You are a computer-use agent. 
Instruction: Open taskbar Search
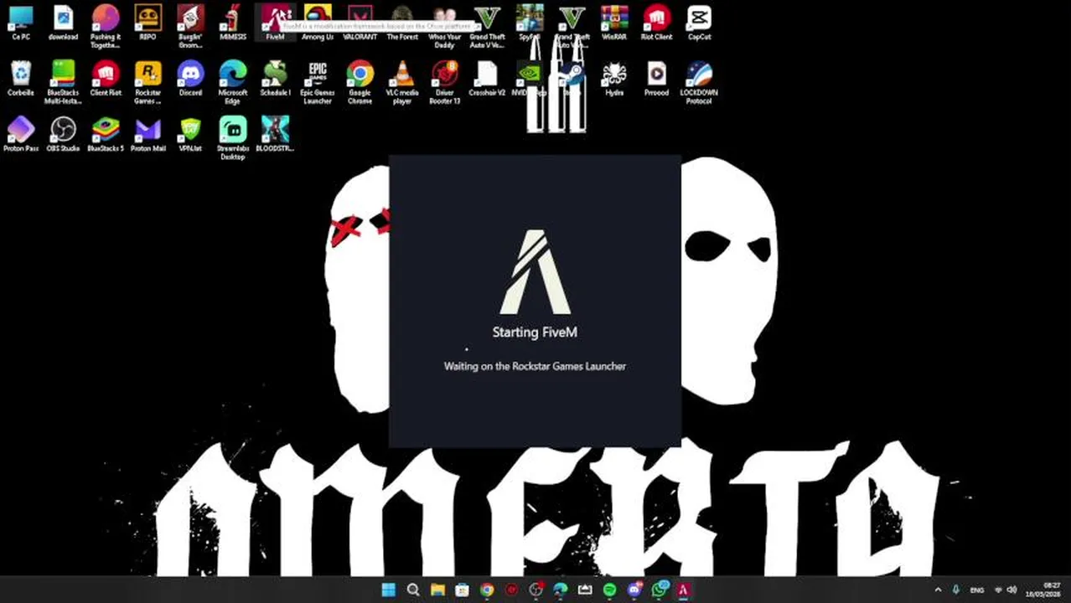(413, 590)
